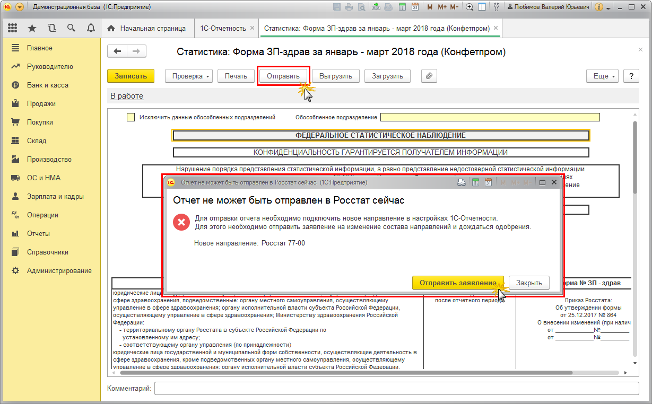Go back with the left arrow button

(117, 51)
